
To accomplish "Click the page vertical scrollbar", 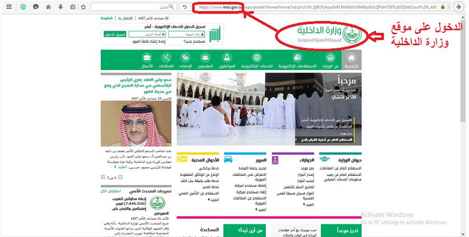I will [463, 125].
